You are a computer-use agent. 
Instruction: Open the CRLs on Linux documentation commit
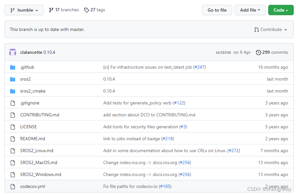165,151
